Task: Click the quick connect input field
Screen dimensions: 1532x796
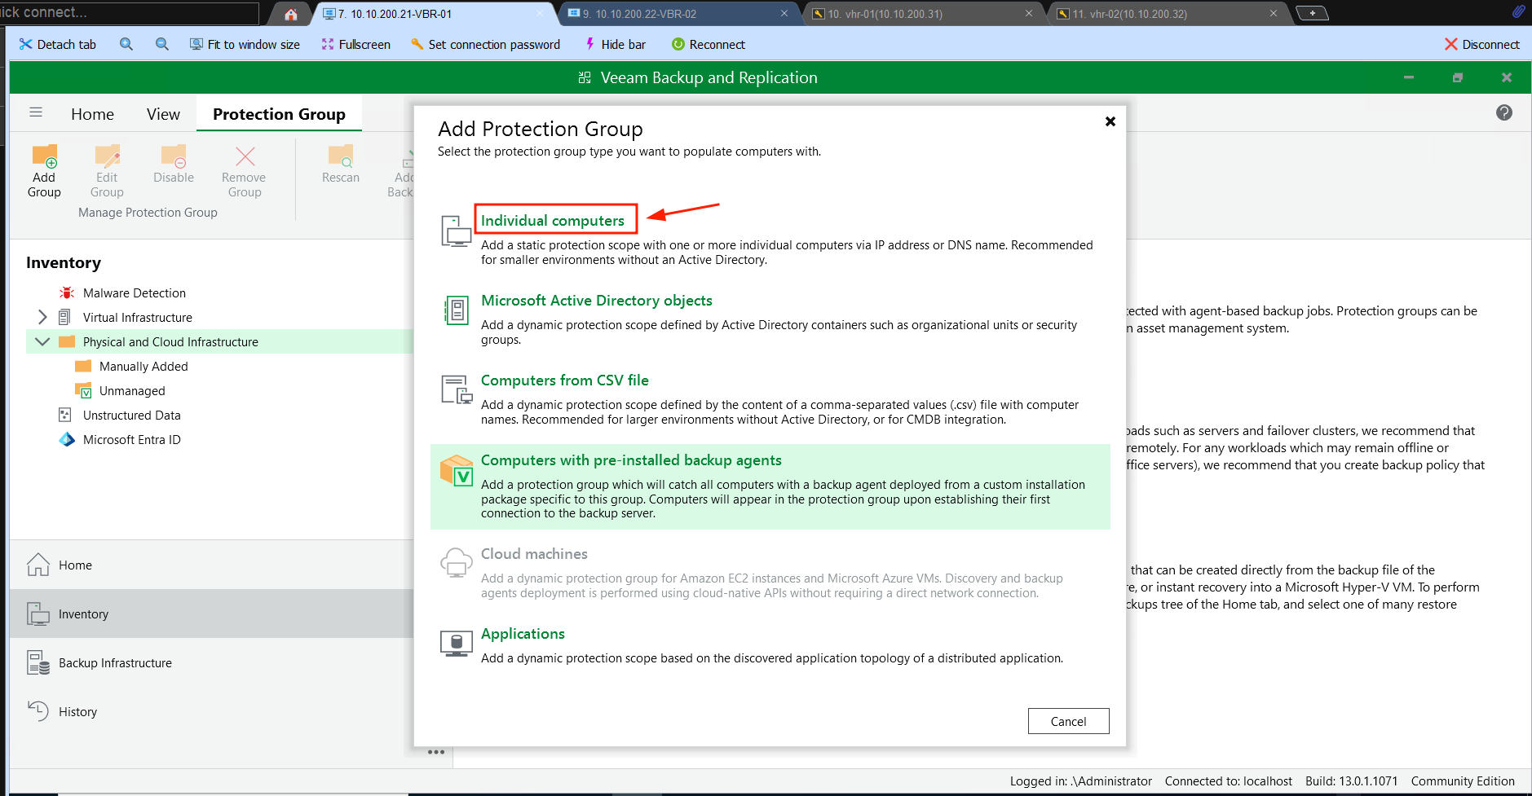Action: pyautogui.click(x=129, y=12)
